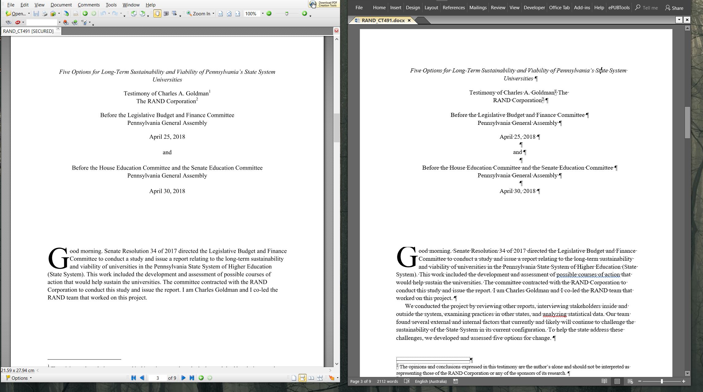This screenshot has width=703, height=392.
Task: Click the Share button in Word
Action: click(x=674, y=8)
